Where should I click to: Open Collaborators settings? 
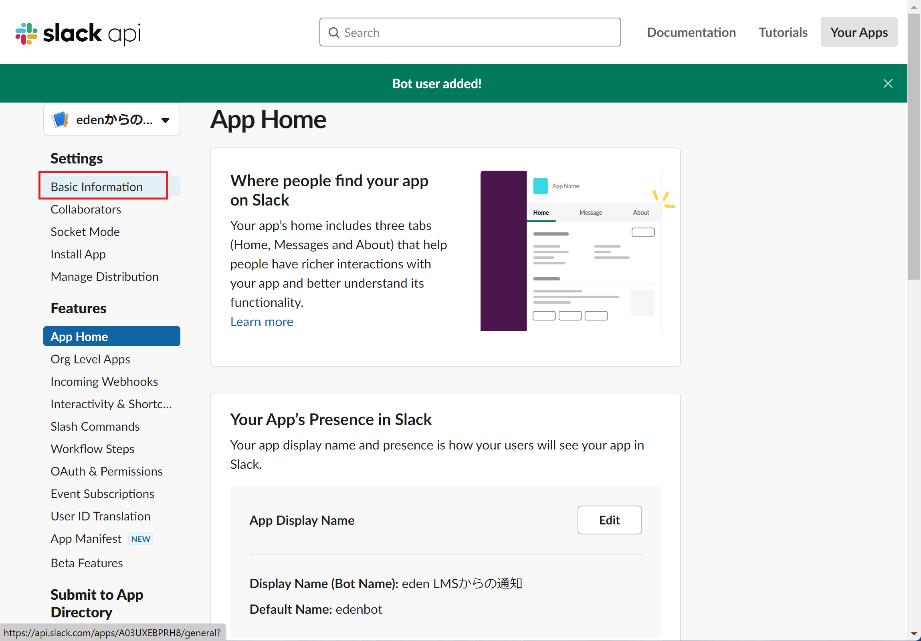[x=85, y=209]
